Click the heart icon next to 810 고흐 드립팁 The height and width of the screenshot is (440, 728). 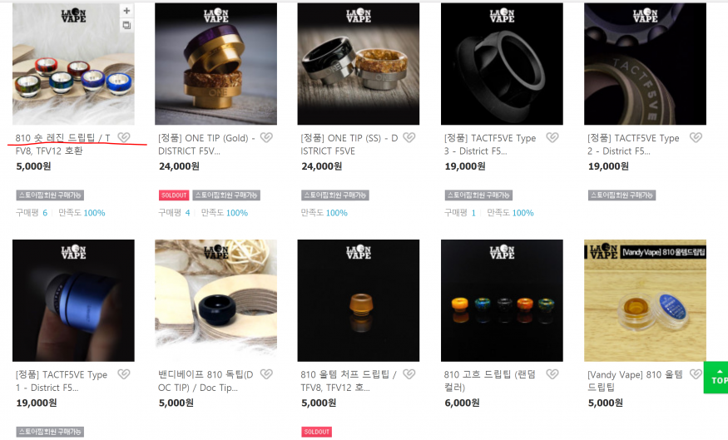552,374
